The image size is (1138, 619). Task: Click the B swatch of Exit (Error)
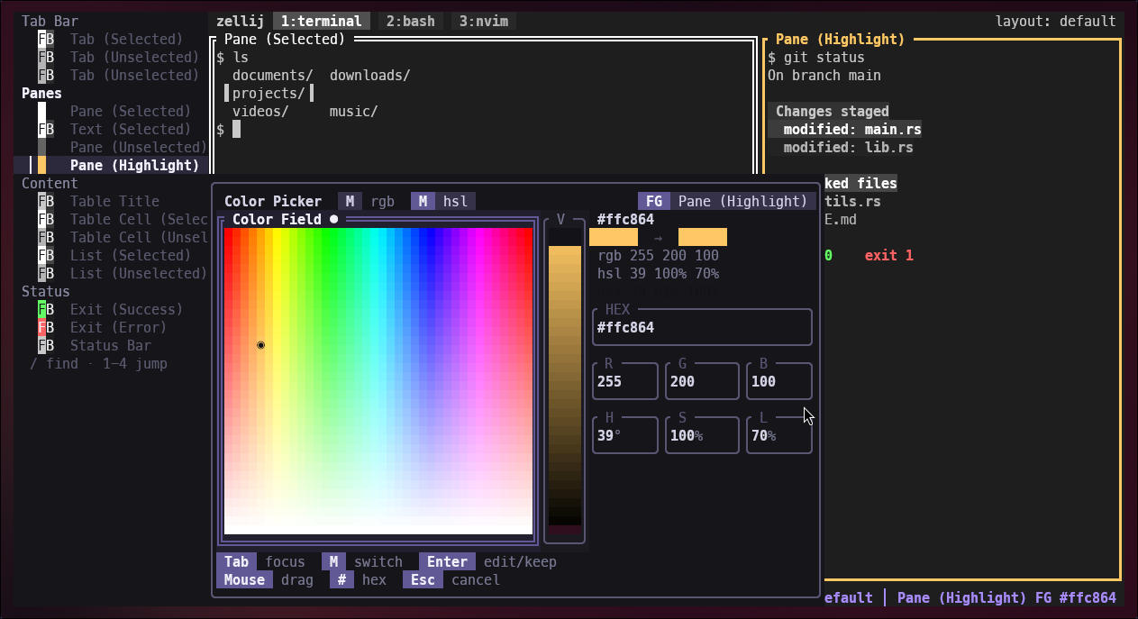50,327
